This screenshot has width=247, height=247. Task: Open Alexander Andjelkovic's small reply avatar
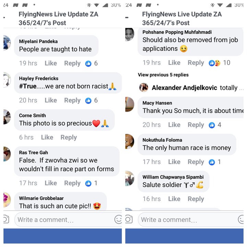pos(144,87)
